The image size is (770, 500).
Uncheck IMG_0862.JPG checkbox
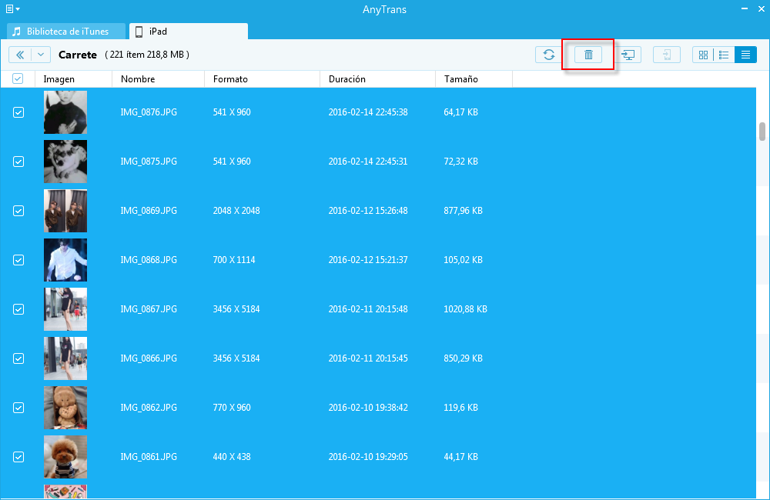point(18,408)
